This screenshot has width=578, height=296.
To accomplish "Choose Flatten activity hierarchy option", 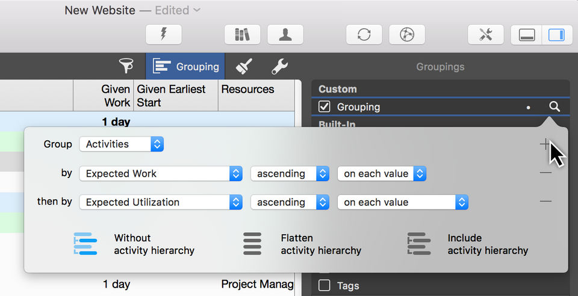I will point(301,244).
